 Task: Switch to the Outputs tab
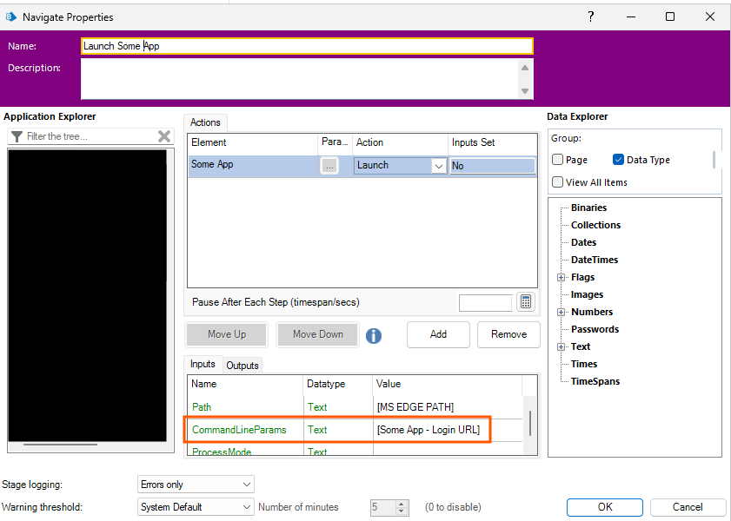tap(242, 365)
